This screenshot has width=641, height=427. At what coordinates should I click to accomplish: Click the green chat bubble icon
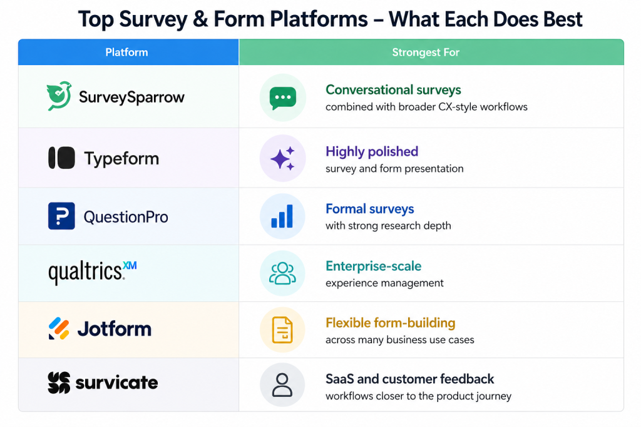[282, 98]
